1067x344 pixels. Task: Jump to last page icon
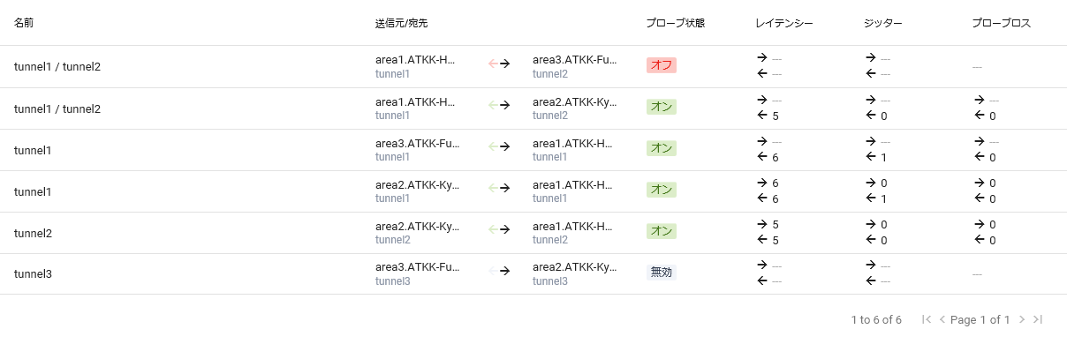1038,319
